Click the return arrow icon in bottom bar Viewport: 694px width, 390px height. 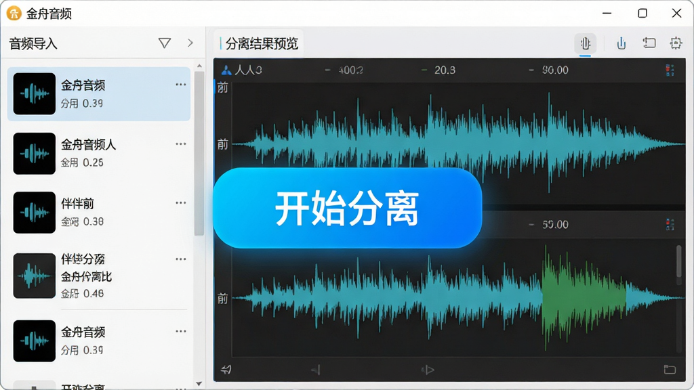coord(226,370)
